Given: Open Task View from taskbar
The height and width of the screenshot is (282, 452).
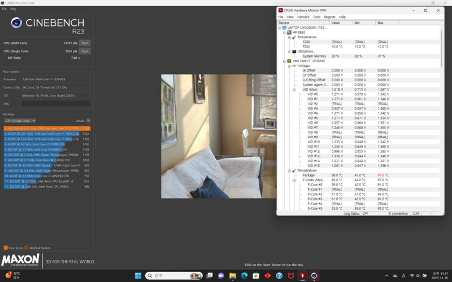Looking at the screenshot, I should 210,276.
